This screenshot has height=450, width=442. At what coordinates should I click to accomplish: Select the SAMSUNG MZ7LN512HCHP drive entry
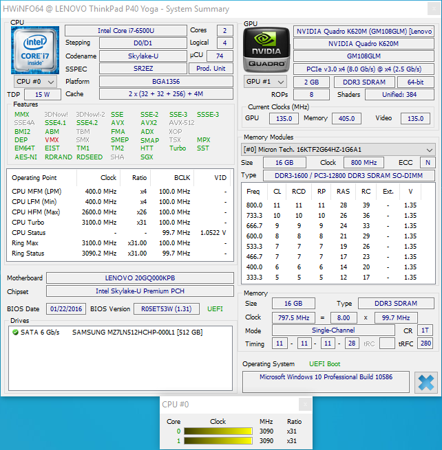tap(120, 333)
